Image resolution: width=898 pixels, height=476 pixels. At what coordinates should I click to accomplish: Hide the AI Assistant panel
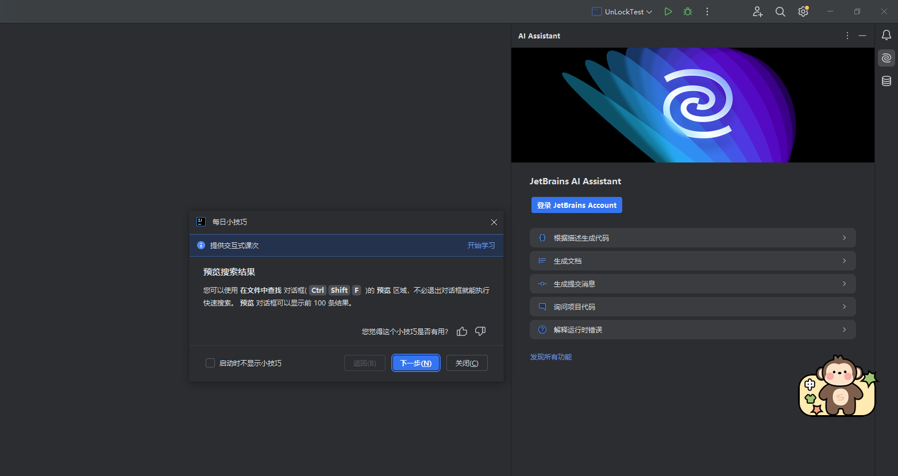[x=862, y=36]
